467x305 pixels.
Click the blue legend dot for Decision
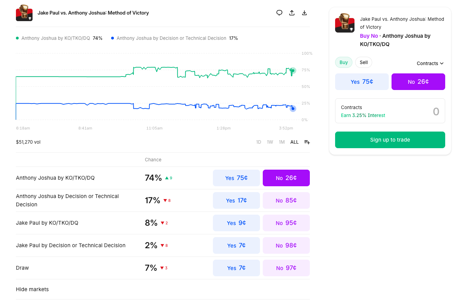(112, 38)
